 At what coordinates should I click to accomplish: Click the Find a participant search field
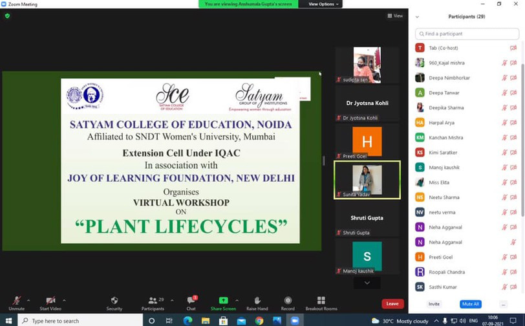(467, 34)
